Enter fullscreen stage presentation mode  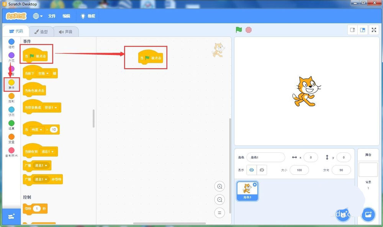[374, 29]
